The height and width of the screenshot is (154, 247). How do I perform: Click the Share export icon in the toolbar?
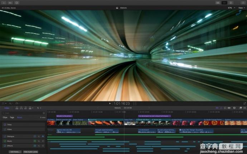(243, 3)
